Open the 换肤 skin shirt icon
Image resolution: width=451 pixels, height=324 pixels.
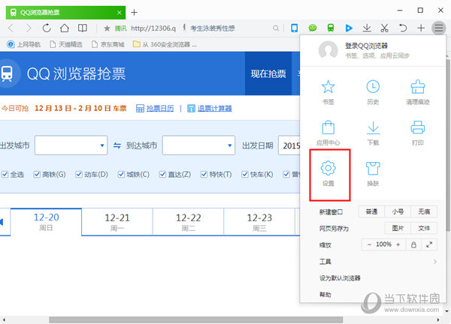373,168
